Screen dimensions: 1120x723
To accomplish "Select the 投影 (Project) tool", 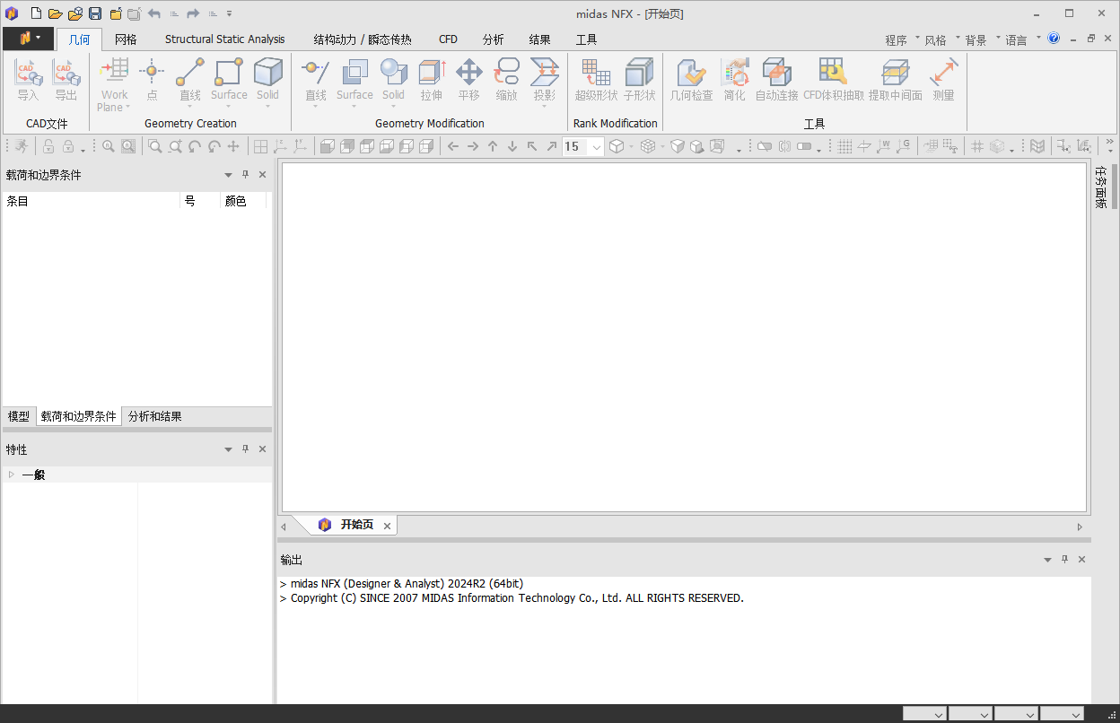I will coord(545,80).
